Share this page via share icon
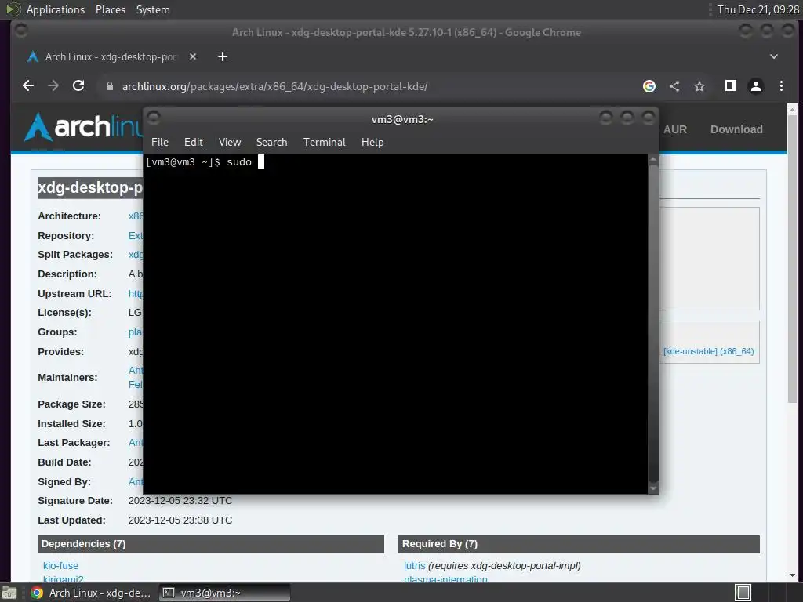Screen dimensions: 803x602 pyautogui.click(x=674, y=86)
